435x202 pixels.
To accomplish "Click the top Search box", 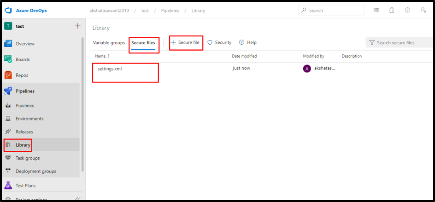I will (x=331, y=10).
